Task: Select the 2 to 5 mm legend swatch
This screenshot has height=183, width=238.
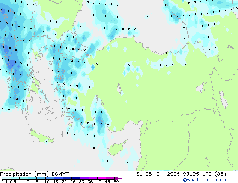Action: 32,178
